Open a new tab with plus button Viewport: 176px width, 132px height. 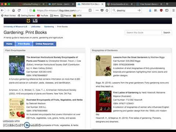click(x=167, y=4)
